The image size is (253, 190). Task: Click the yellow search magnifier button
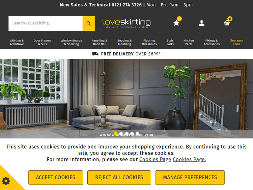click(x=89, y=23)
